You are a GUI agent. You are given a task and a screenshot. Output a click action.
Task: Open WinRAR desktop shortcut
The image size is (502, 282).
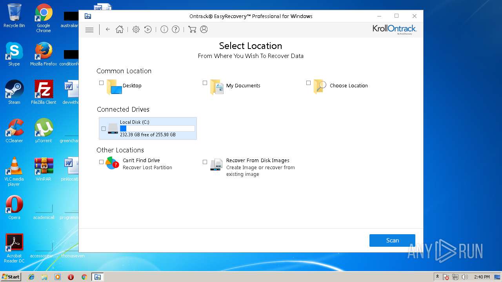click(44, 169)
